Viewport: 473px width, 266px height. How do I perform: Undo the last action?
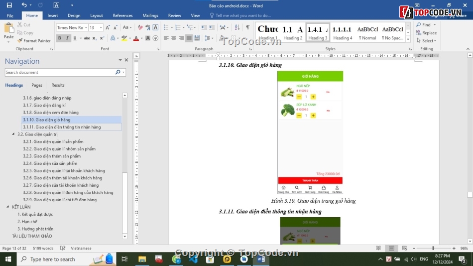[24, 5]
